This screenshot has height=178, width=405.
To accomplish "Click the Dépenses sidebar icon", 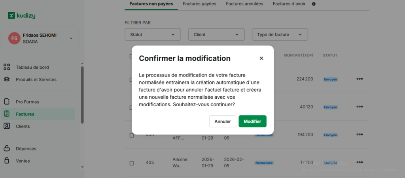I will 7,148.
